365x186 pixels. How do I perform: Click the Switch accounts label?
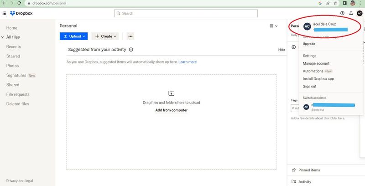click(314, 98)
